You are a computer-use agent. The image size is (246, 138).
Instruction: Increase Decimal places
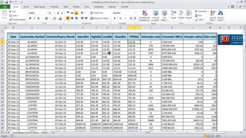click(131, 18)
